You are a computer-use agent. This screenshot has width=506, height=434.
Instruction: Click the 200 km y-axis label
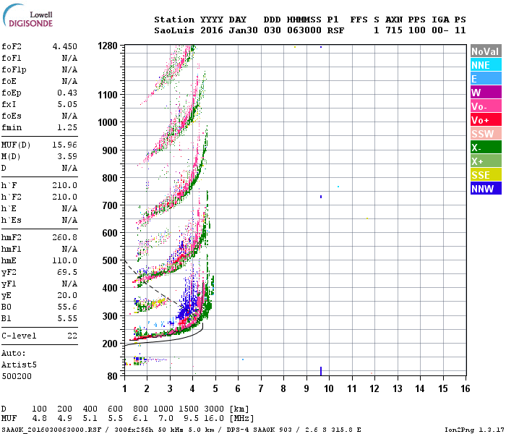110,344
